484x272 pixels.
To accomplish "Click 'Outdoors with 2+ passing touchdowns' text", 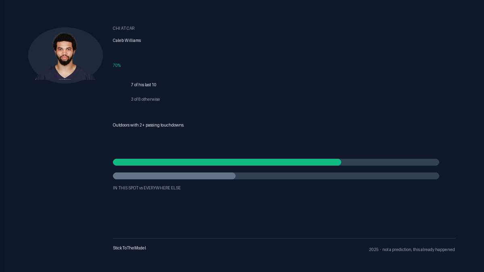I will pyautogui.click(x=148, y=125).
